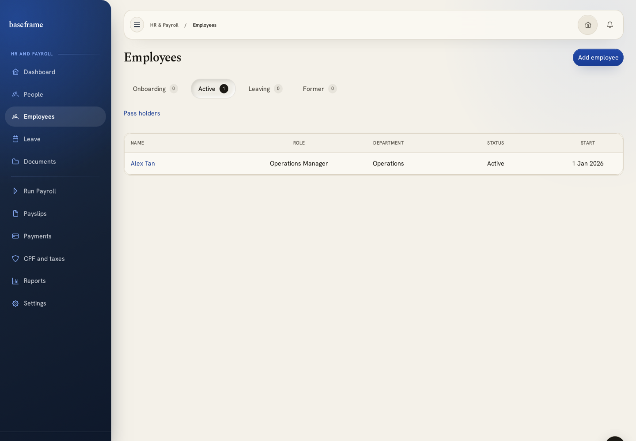Click the Run Payroll play icon
This screenshot has height=441, width=636.
click(15, 191)
